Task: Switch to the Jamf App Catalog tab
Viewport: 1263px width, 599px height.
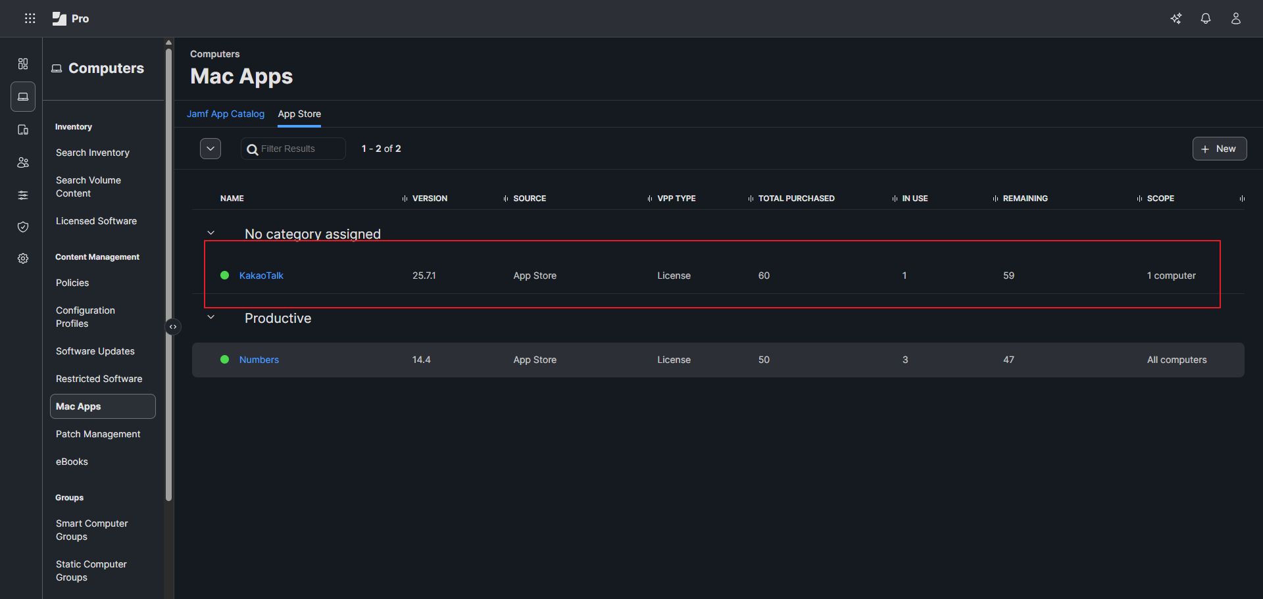Action: tap(226, 114)
